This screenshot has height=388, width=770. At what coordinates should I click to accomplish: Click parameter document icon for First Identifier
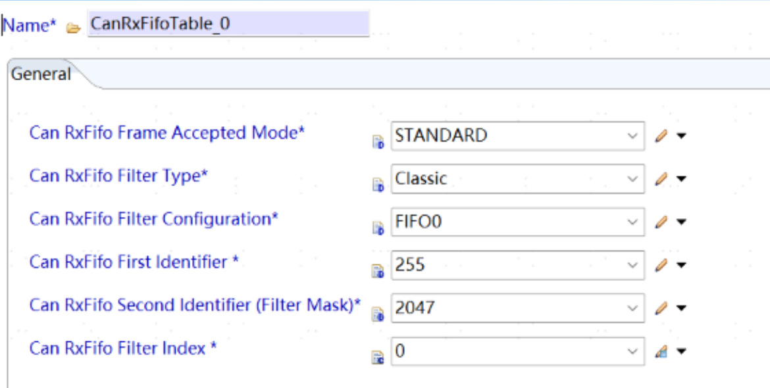(x=378, y=272)
